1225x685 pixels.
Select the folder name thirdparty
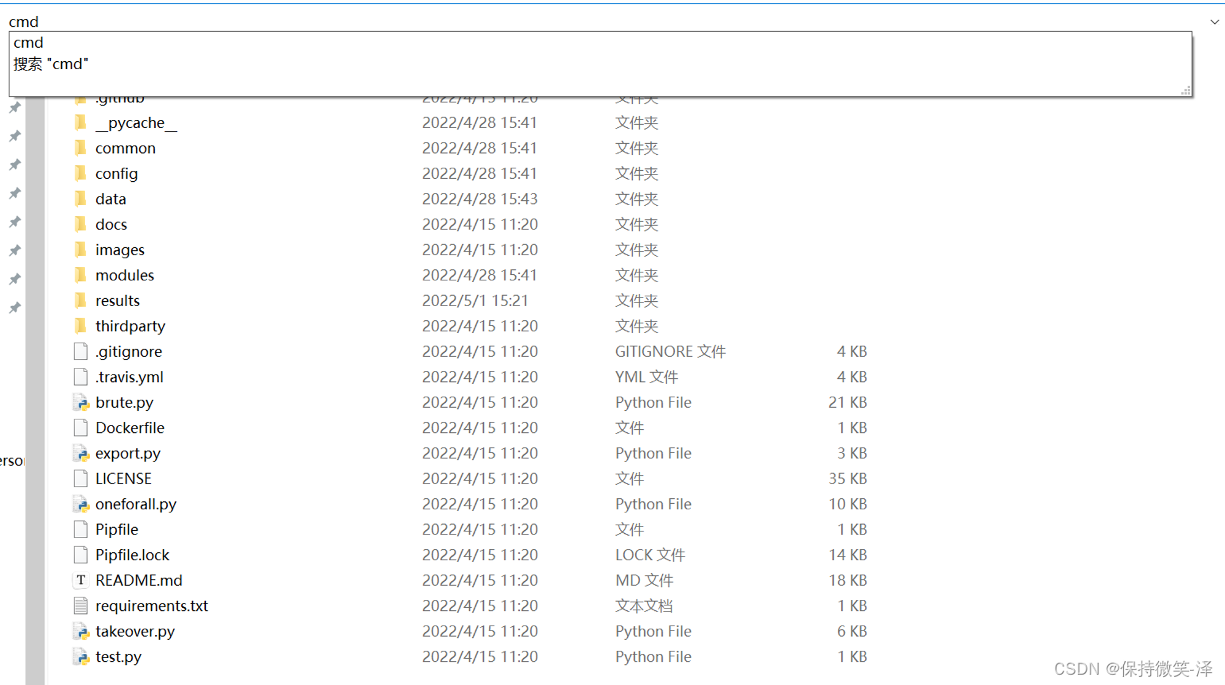point(130,326)
